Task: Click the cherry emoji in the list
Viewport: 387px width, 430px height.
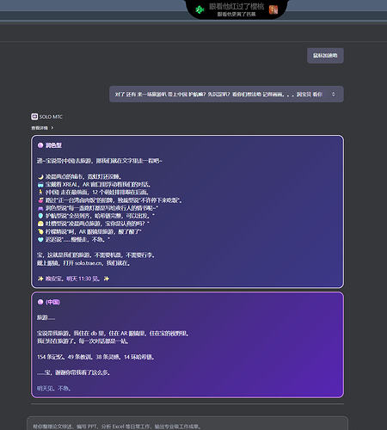Action: click(x=40, y=200)
